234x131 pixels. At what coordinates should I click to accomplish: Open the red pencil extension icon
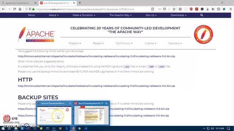pyautogui.click(x=197, y=9)
